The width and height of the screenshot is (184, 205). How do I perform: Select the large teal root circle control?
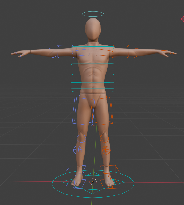[x=93, y=184]
